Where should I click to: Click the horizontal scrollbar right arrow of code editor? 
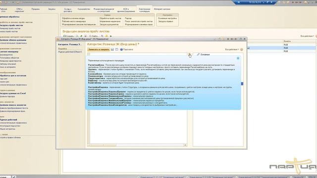pyautogui.click(x=185, y=145)
